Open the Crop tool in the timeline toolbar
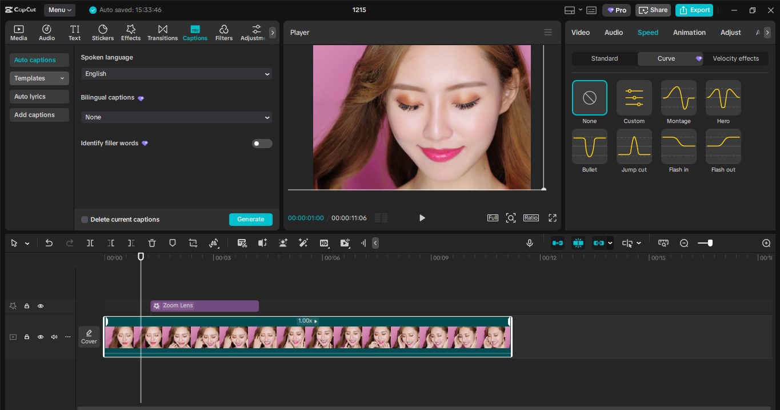 point(193,243)
